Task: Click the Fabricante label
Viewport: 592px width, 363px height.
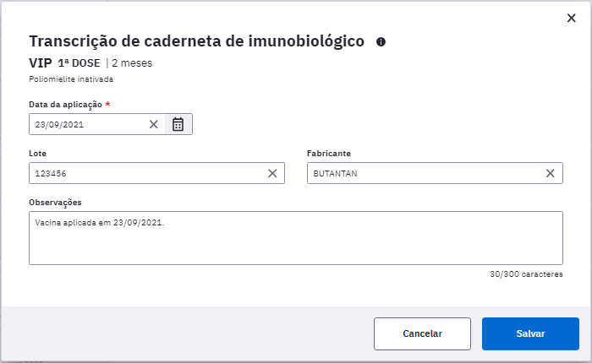Action: [x=329, y=154]
